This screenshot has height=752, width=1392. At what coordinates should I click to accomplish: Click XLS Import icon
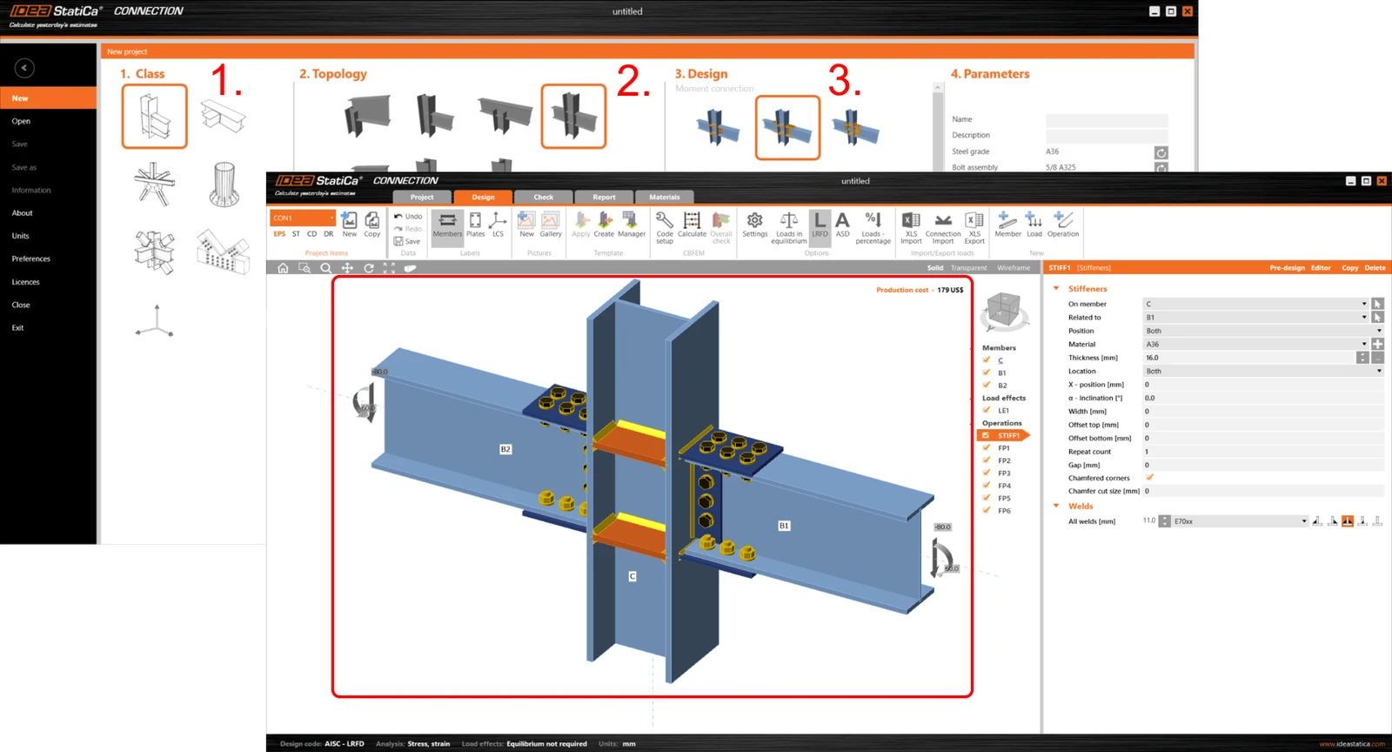coord(911,226)
